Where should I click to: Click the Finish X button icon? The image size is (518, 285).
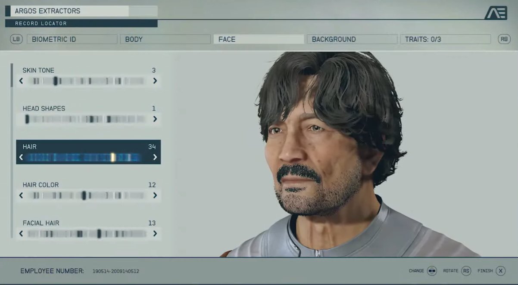point(500,271)
